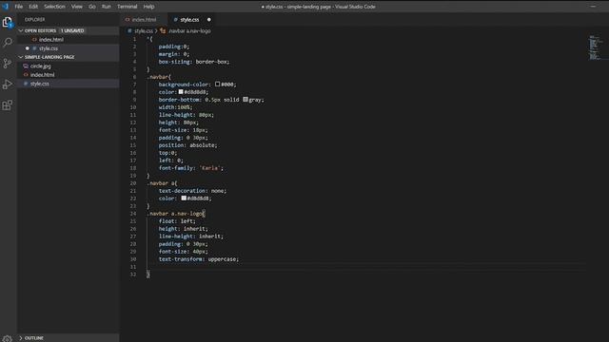Image resolution: width=609 pixels, height=342 pixels.
Task: Click the '.navbar a{' selector text
Action: pyautogui.click(x=163, y=183)
